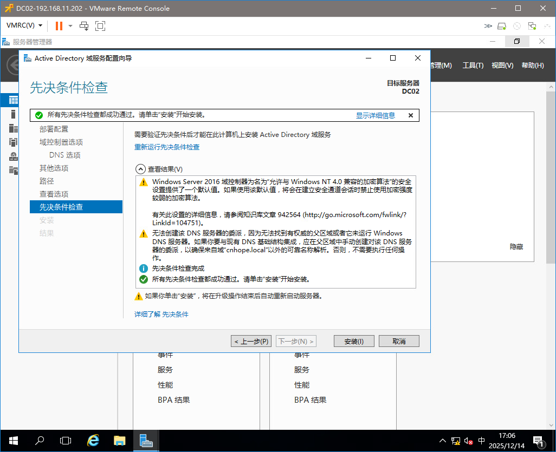This screenshot has height=452, width=556.
Task: Click the 取消 button
Action: click(399, 341)
